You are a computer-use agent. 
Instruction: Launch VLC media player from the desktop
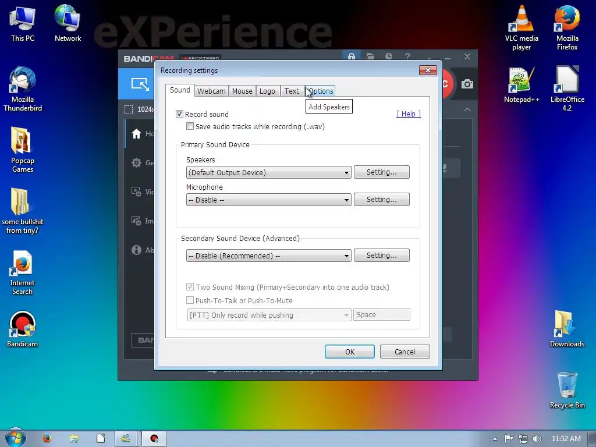pos(521,27)
